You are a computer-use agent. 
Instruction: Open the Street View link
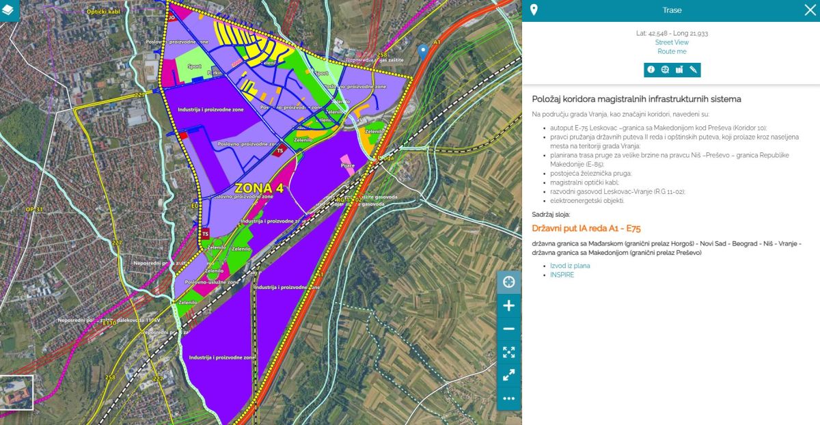click(x=672, y=42)
